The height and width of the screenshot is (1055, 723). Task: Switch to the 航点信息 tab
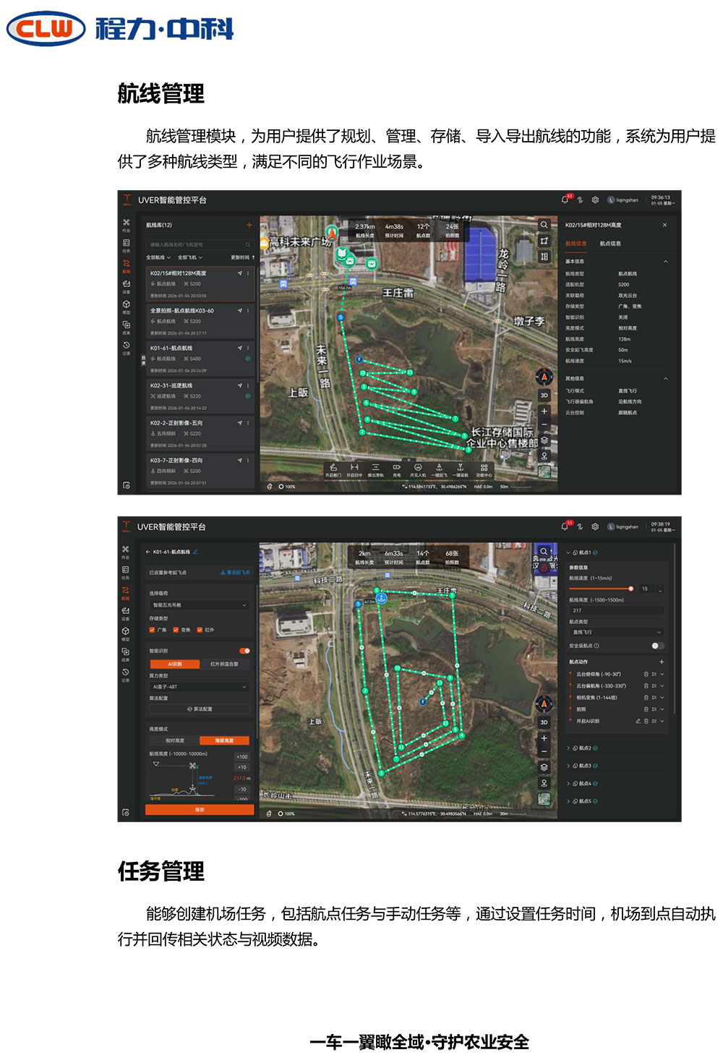coord(610,244)
